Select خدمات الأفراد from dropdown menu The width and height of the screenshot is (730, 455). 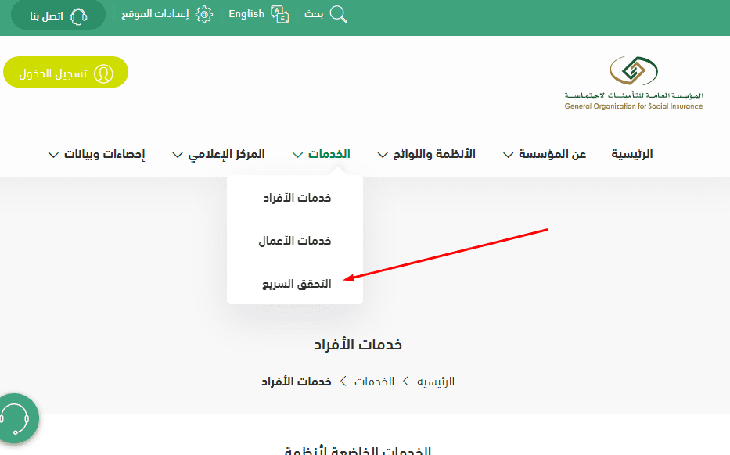click(x=297, y=199)
